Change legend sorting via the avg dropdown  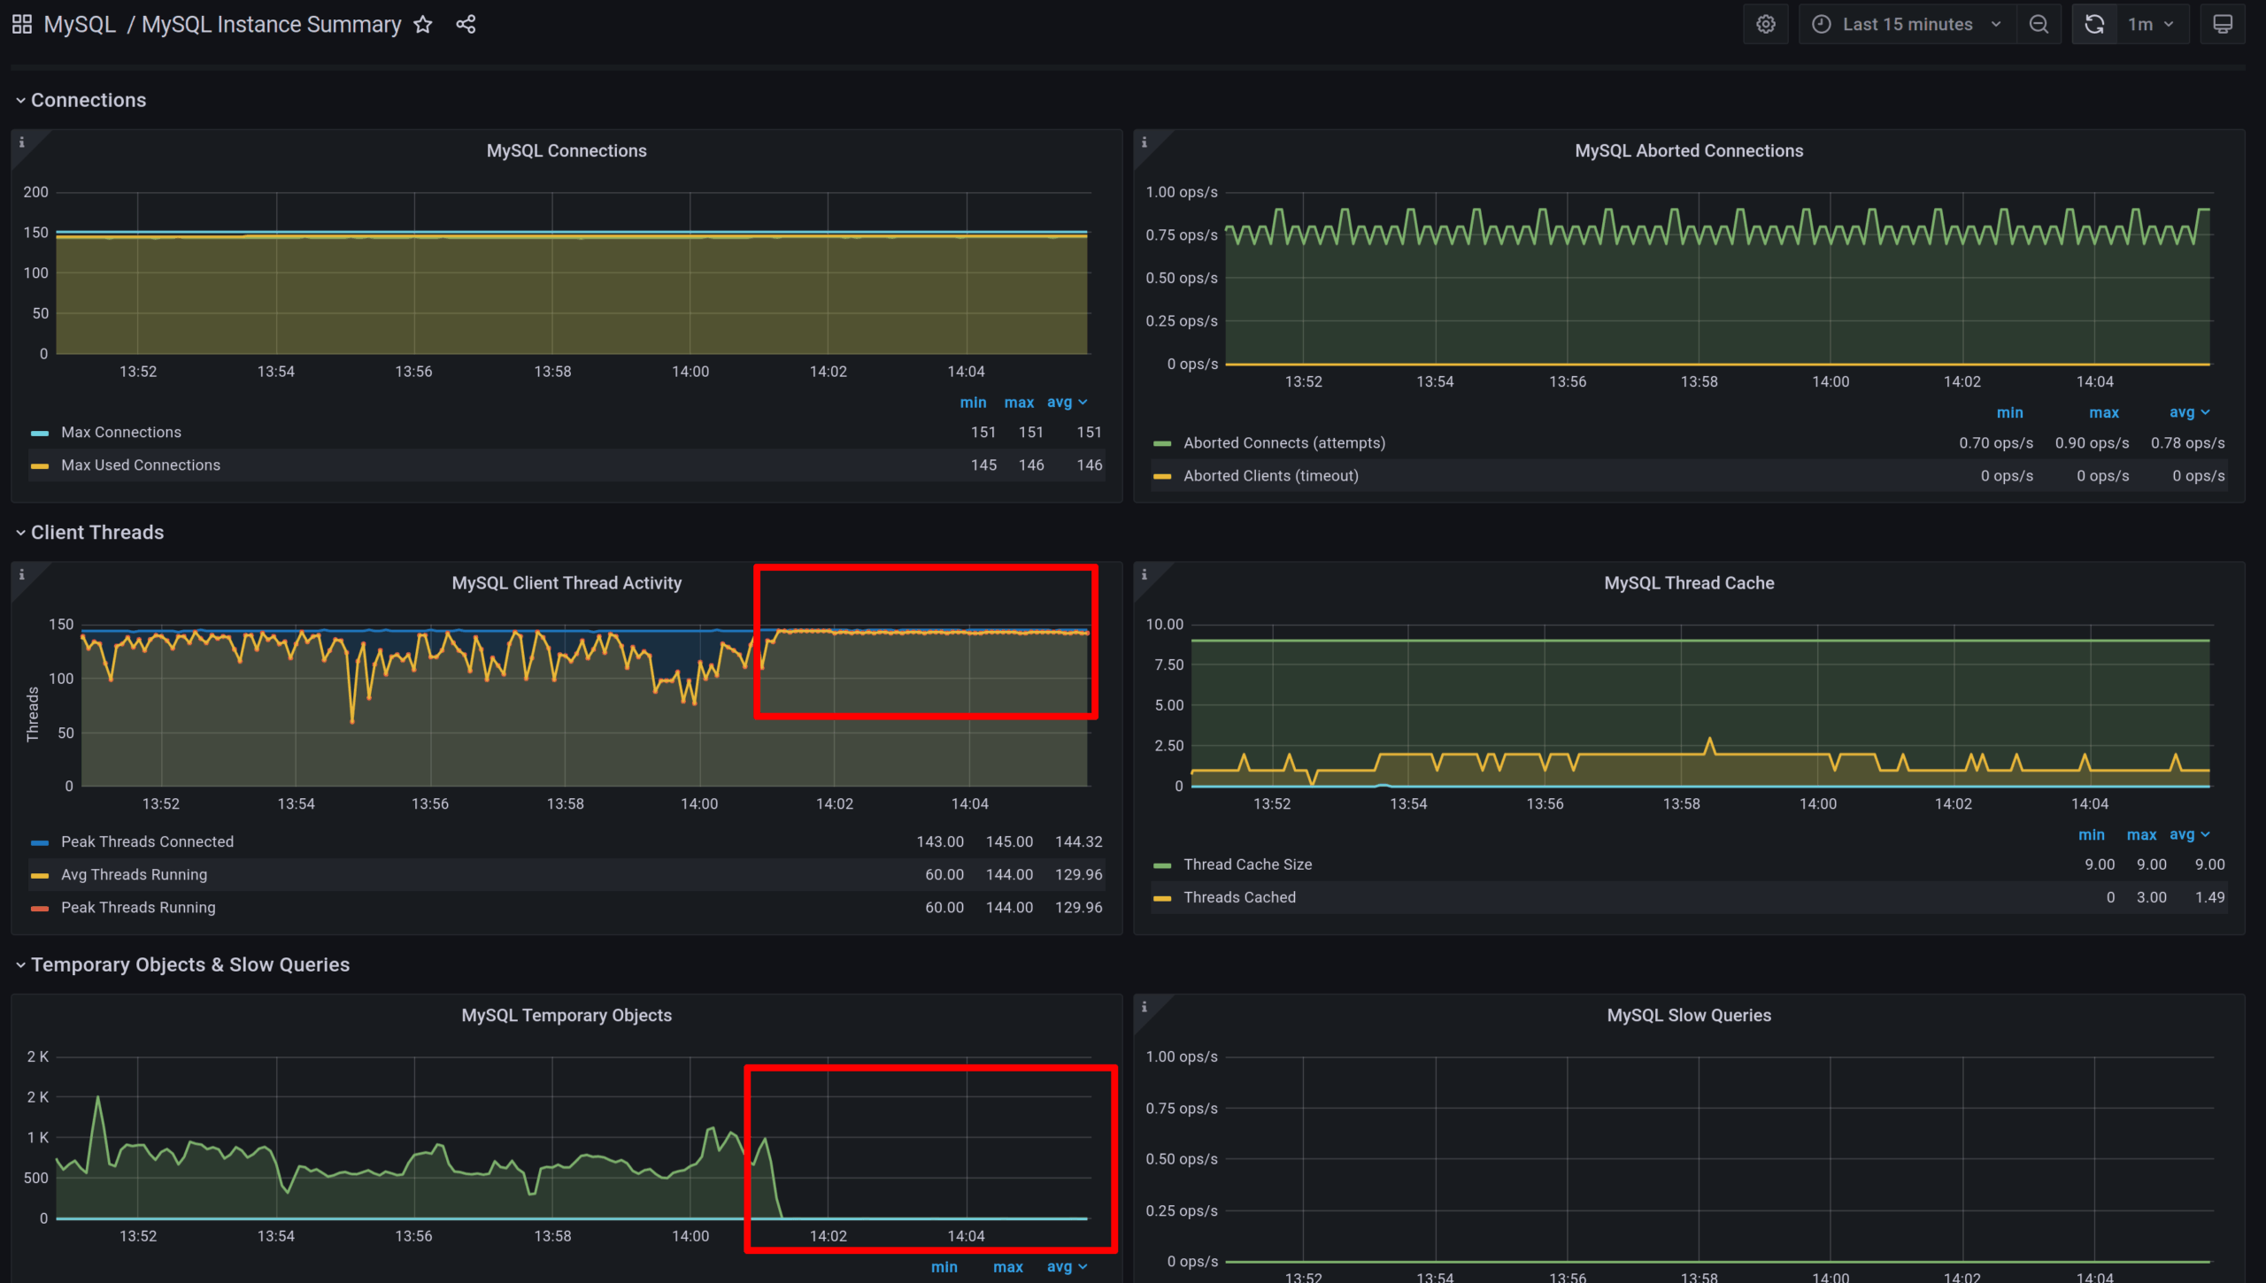[1067, 403]
